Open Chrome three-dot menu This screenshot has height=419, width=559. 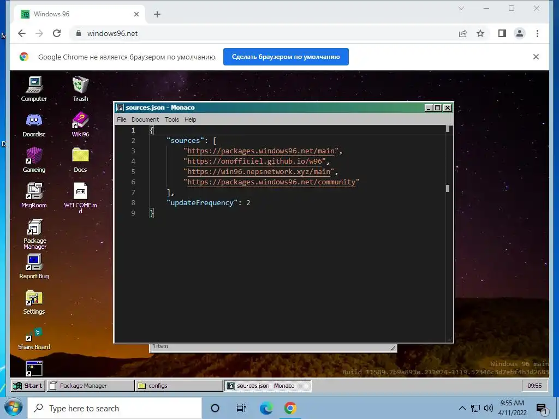(x=537, y=33)
